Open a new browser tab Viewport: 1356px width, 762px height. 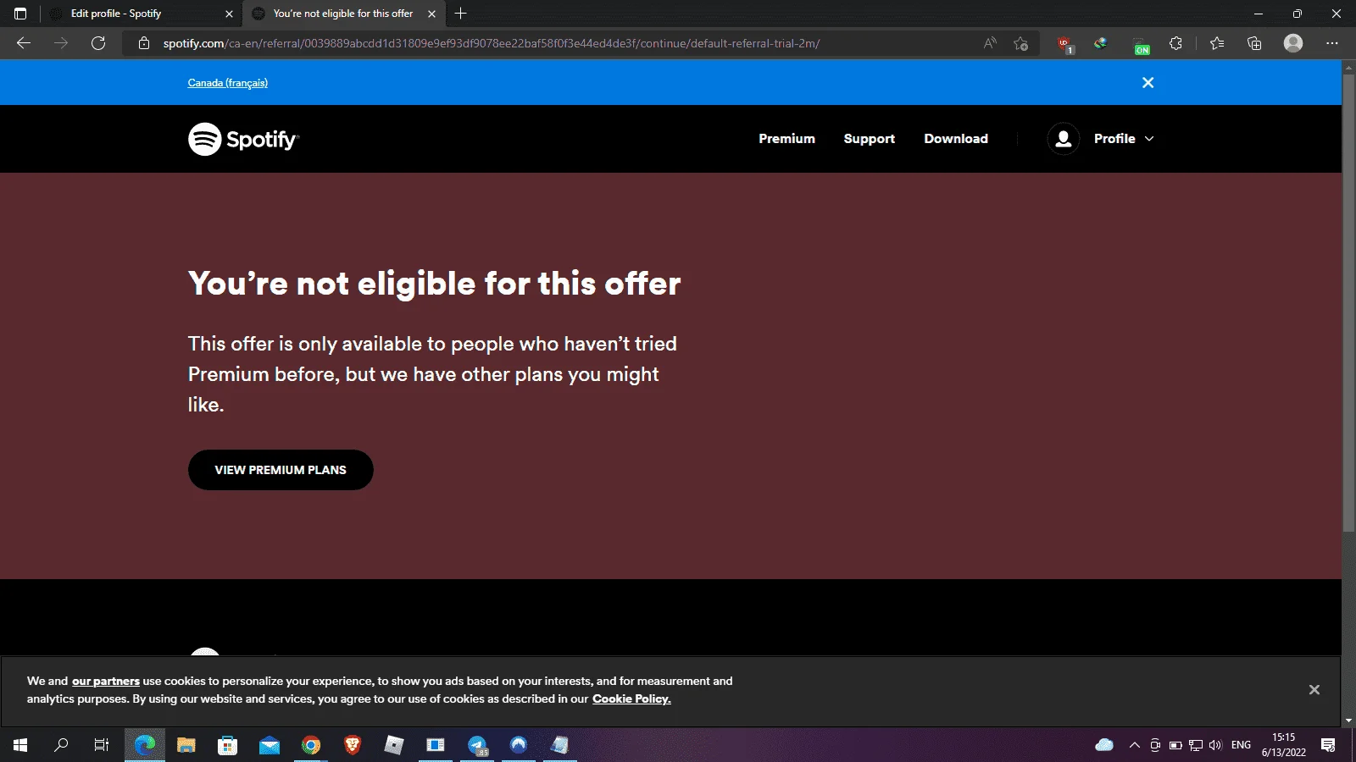pyautogui.click(x=461, y=14)
